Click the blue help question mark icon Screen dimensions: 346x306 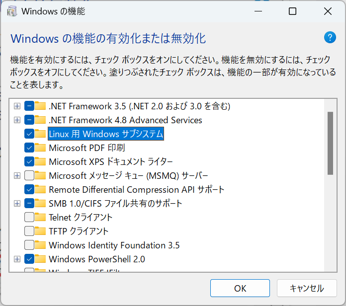[330, 37]
